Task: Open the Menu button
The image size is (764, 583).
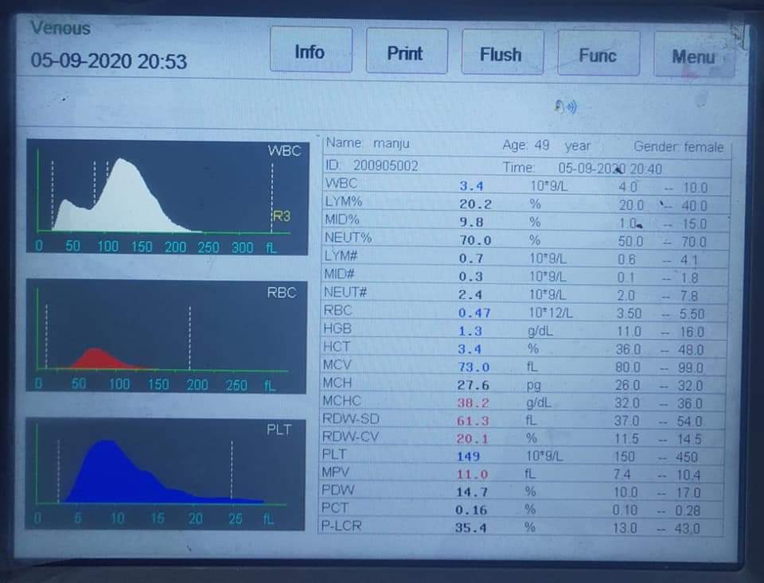Action: tap(694, 55)
